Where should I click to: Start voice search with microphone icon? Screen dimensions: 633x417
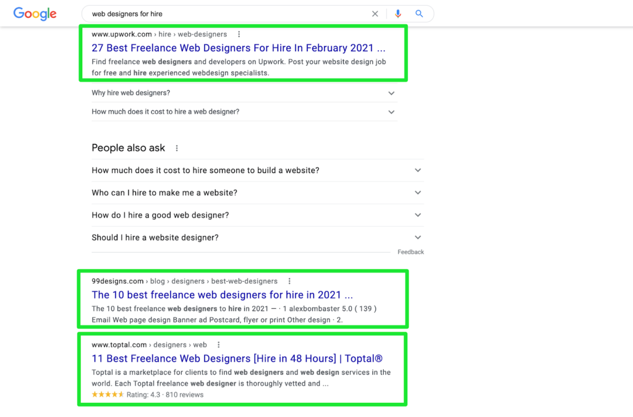pyautogui.click(x=397, y=14)
